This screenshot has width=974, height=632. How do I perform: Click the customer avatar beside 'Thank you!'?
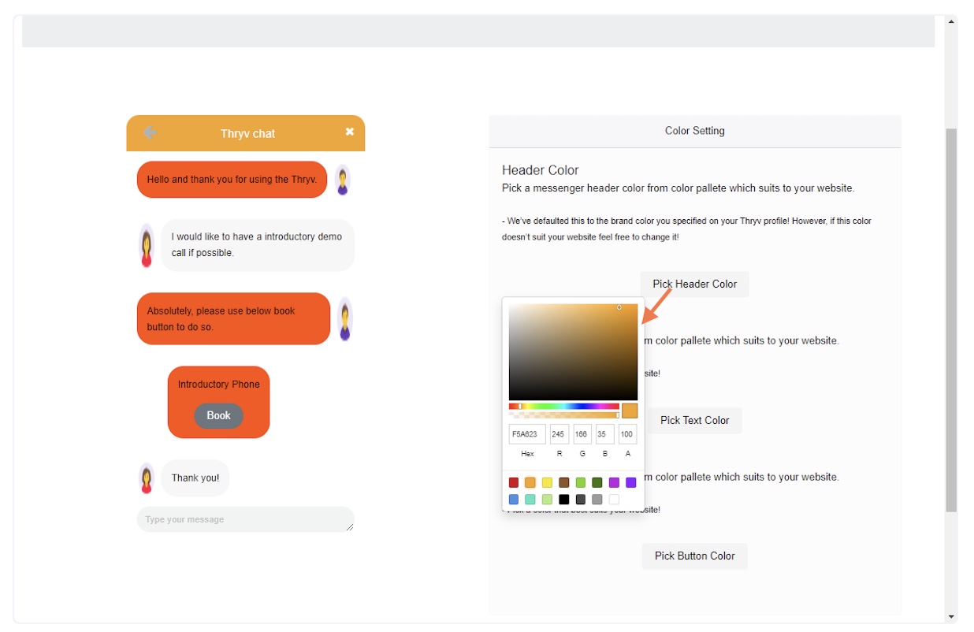pos(147,478)
